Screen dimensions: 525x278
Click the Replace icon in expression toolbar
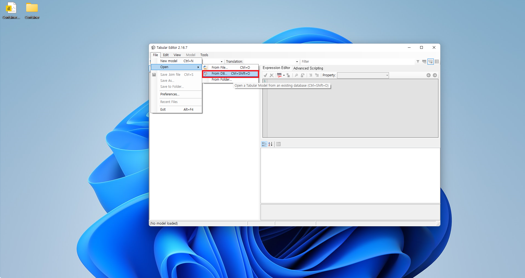tap(303, 75)
